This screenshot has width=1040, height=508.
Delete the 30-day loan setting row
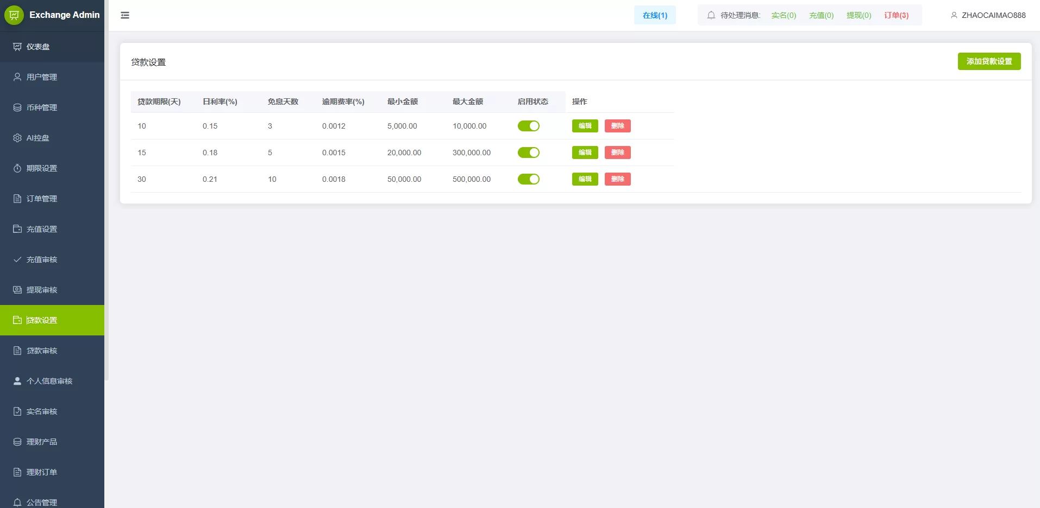coord(617,179)
